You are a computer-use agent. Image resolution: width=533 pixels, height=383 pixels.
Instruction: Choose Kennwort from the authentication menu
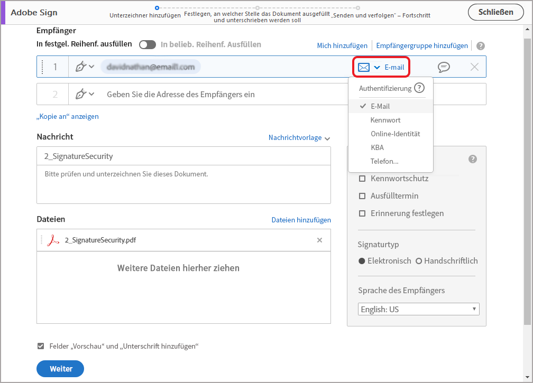[x=385, y=120]
